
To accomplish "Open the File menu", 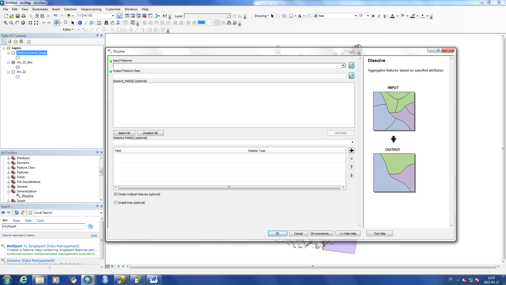I will 5,9.
